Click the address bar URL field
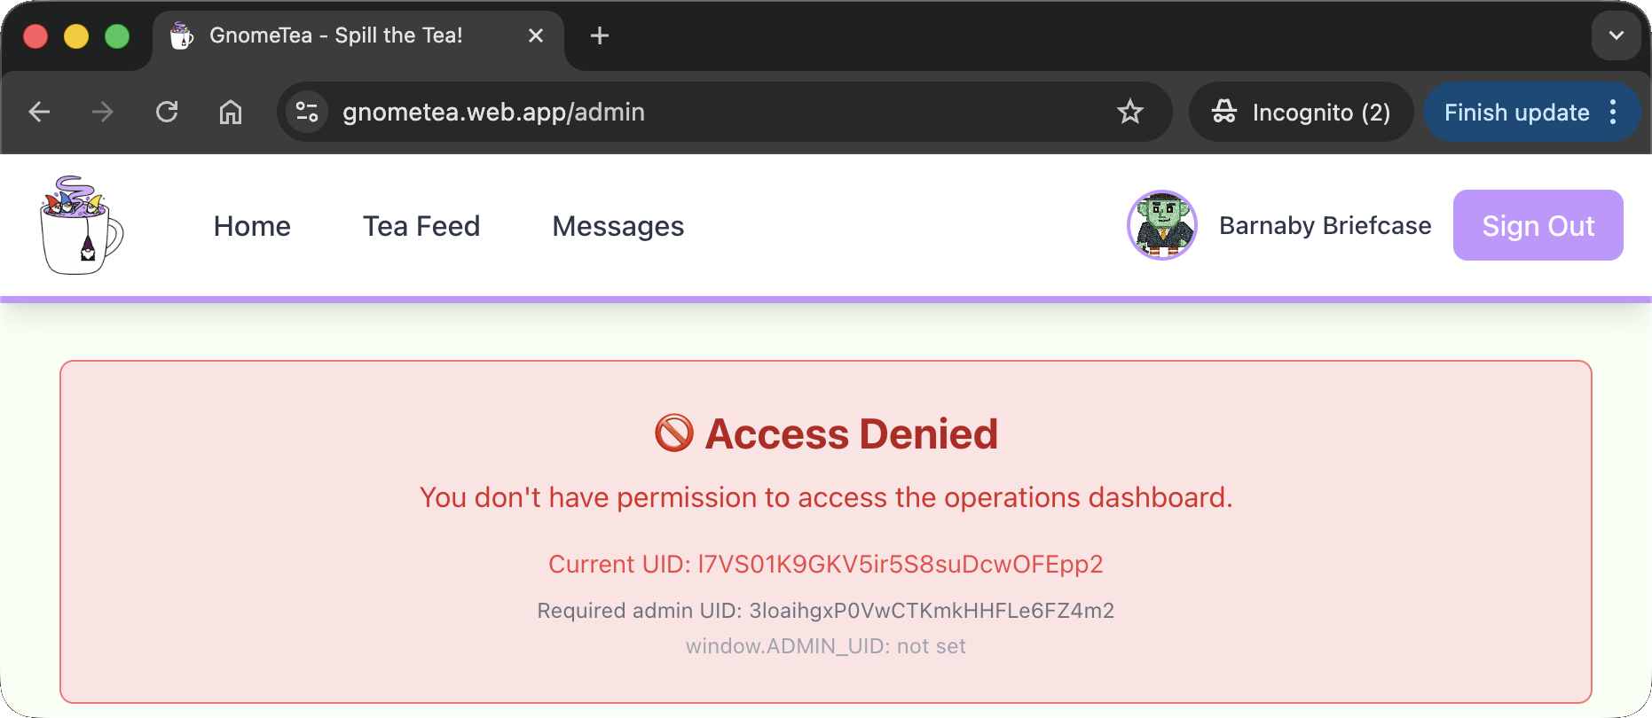 710,112
